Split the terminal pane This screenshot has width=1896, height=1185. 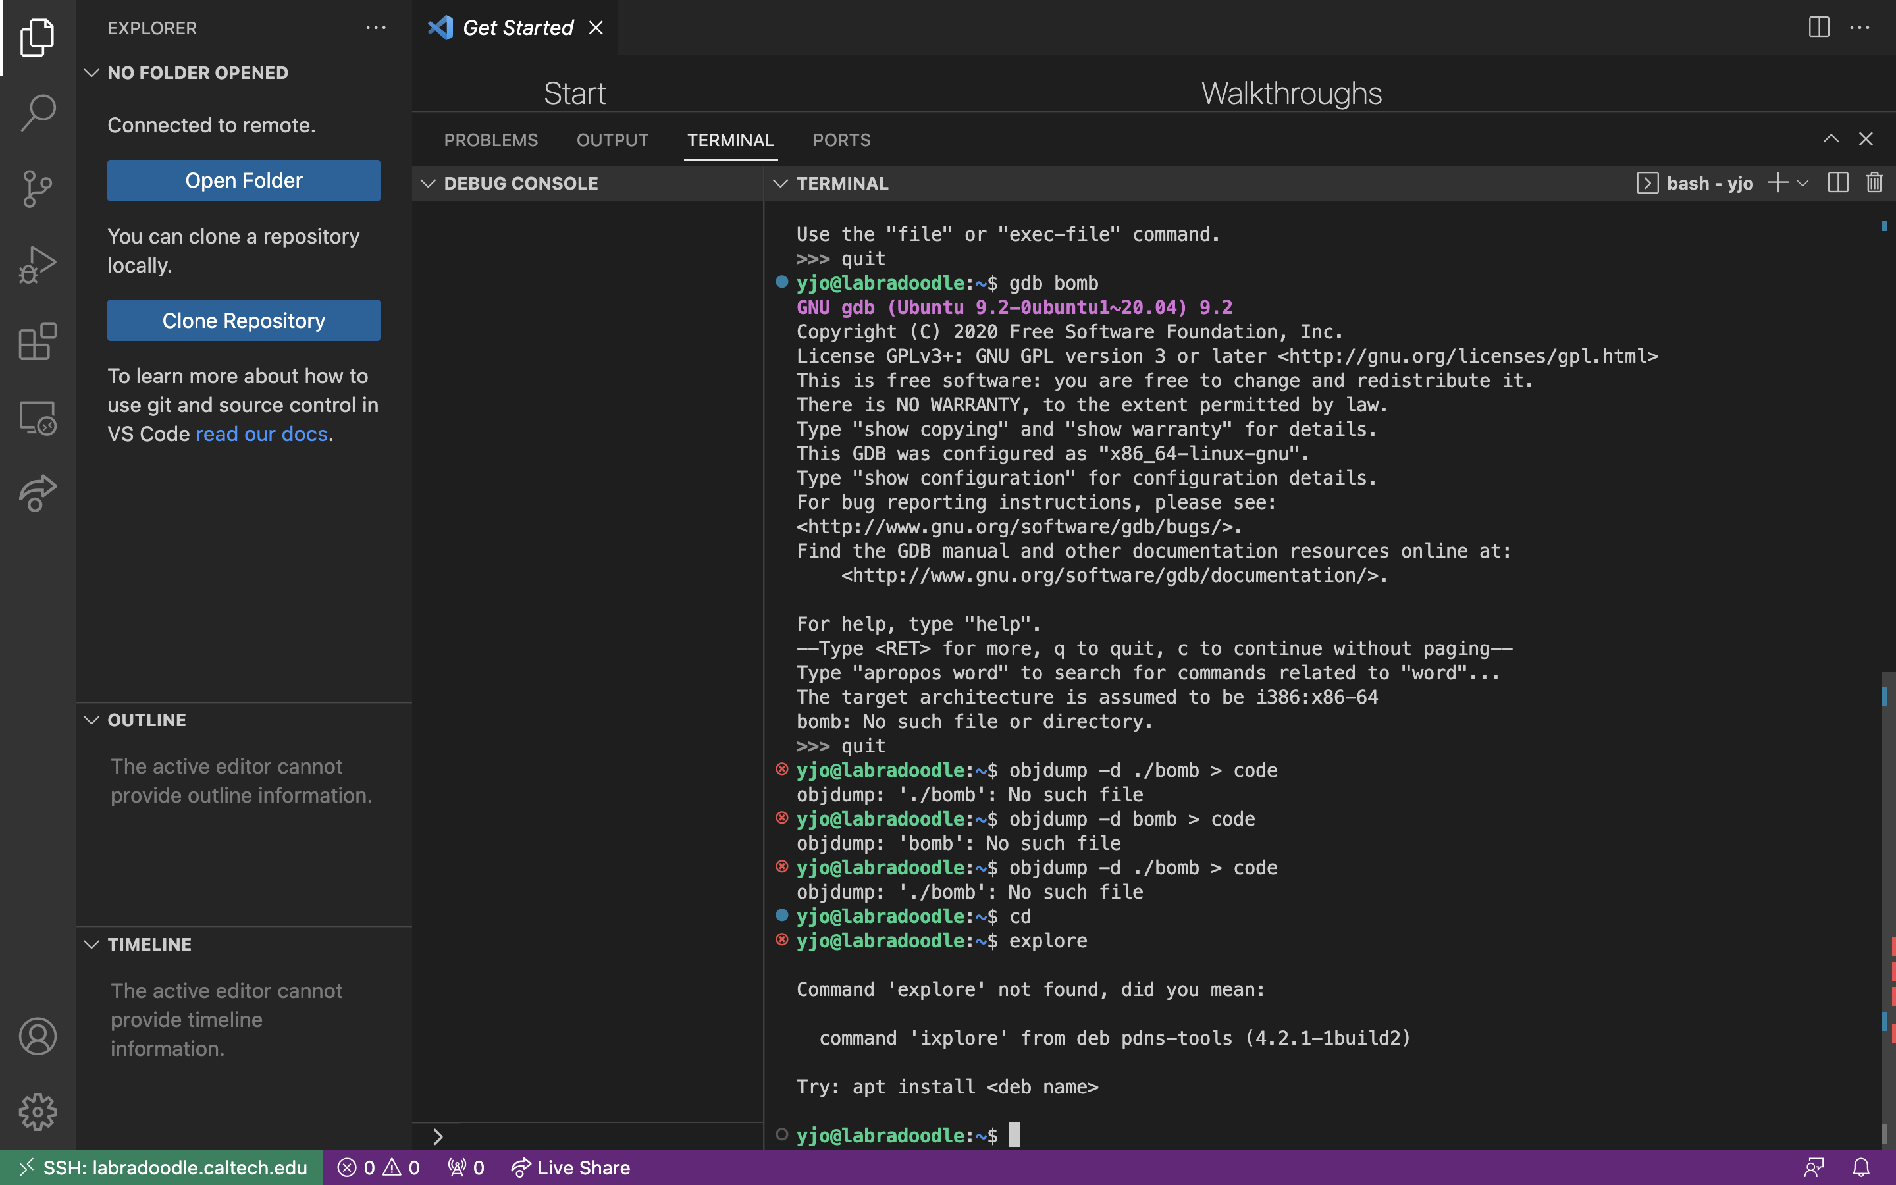(1838, 184)
